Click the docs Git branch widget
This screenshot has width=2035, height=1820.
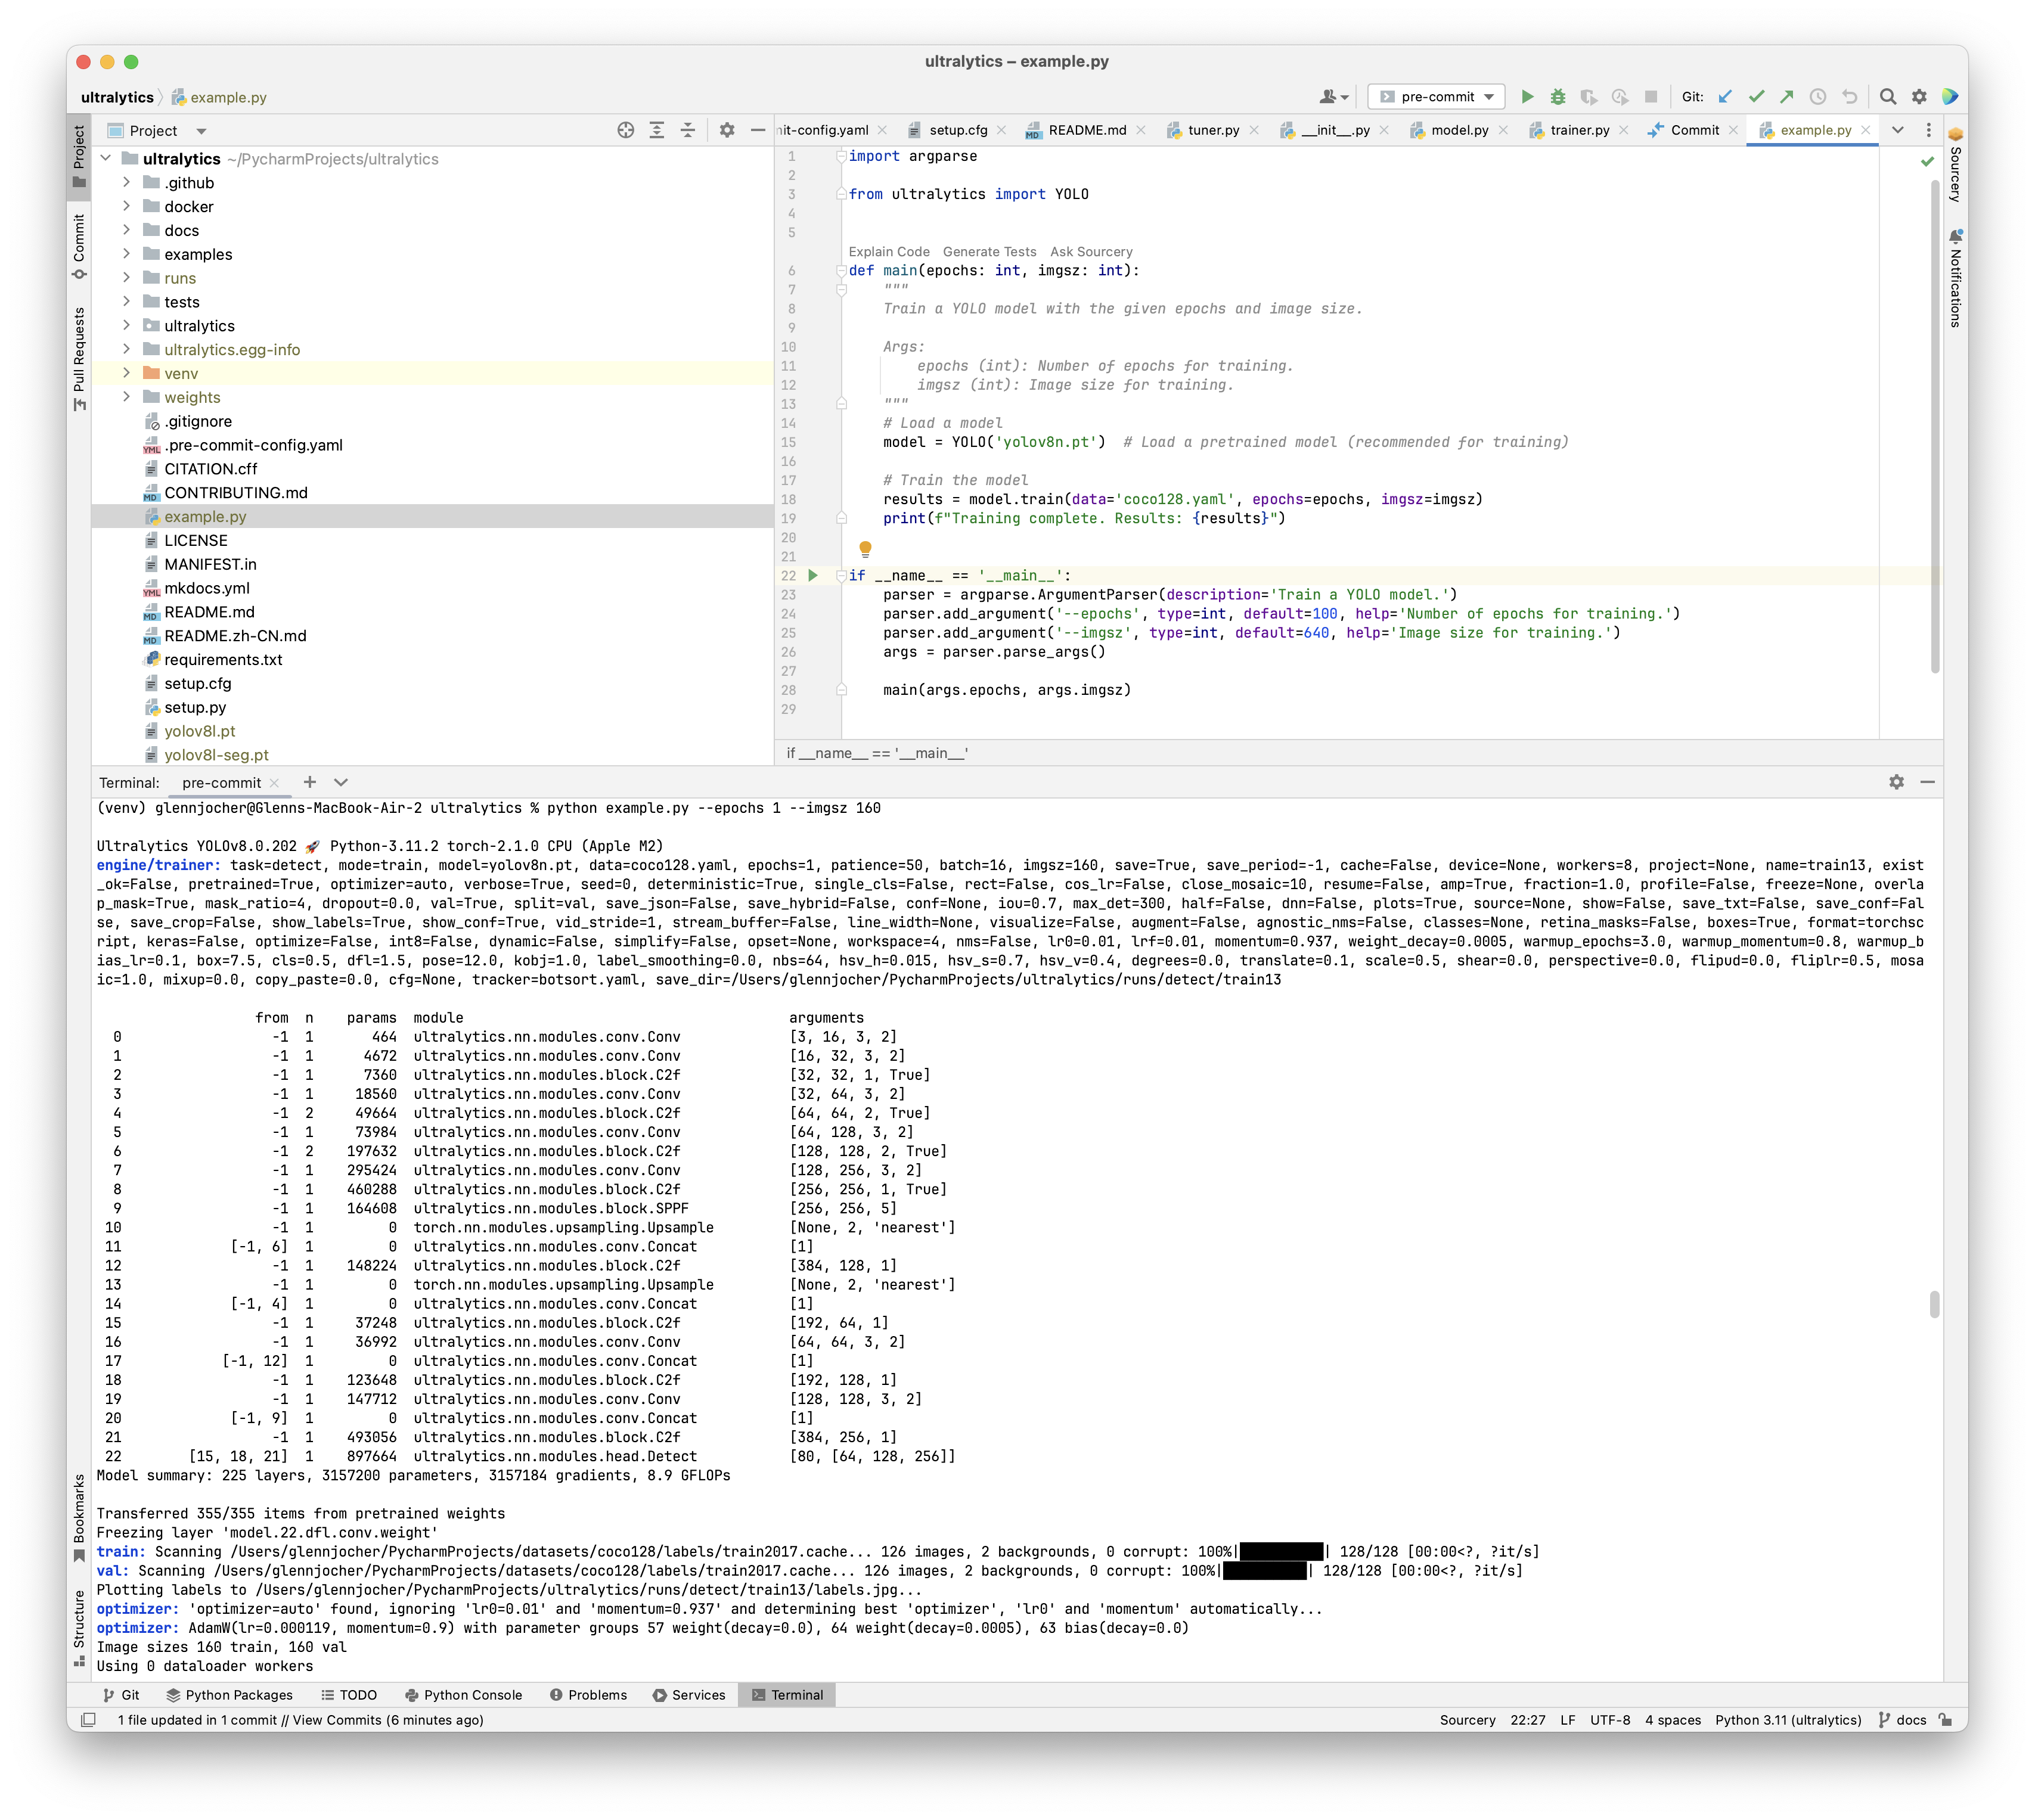pos(1902,1720)
